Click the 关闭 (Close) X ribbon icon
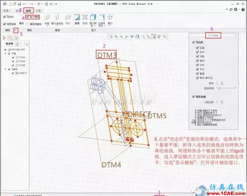The image size is (247, 196). 85,17
